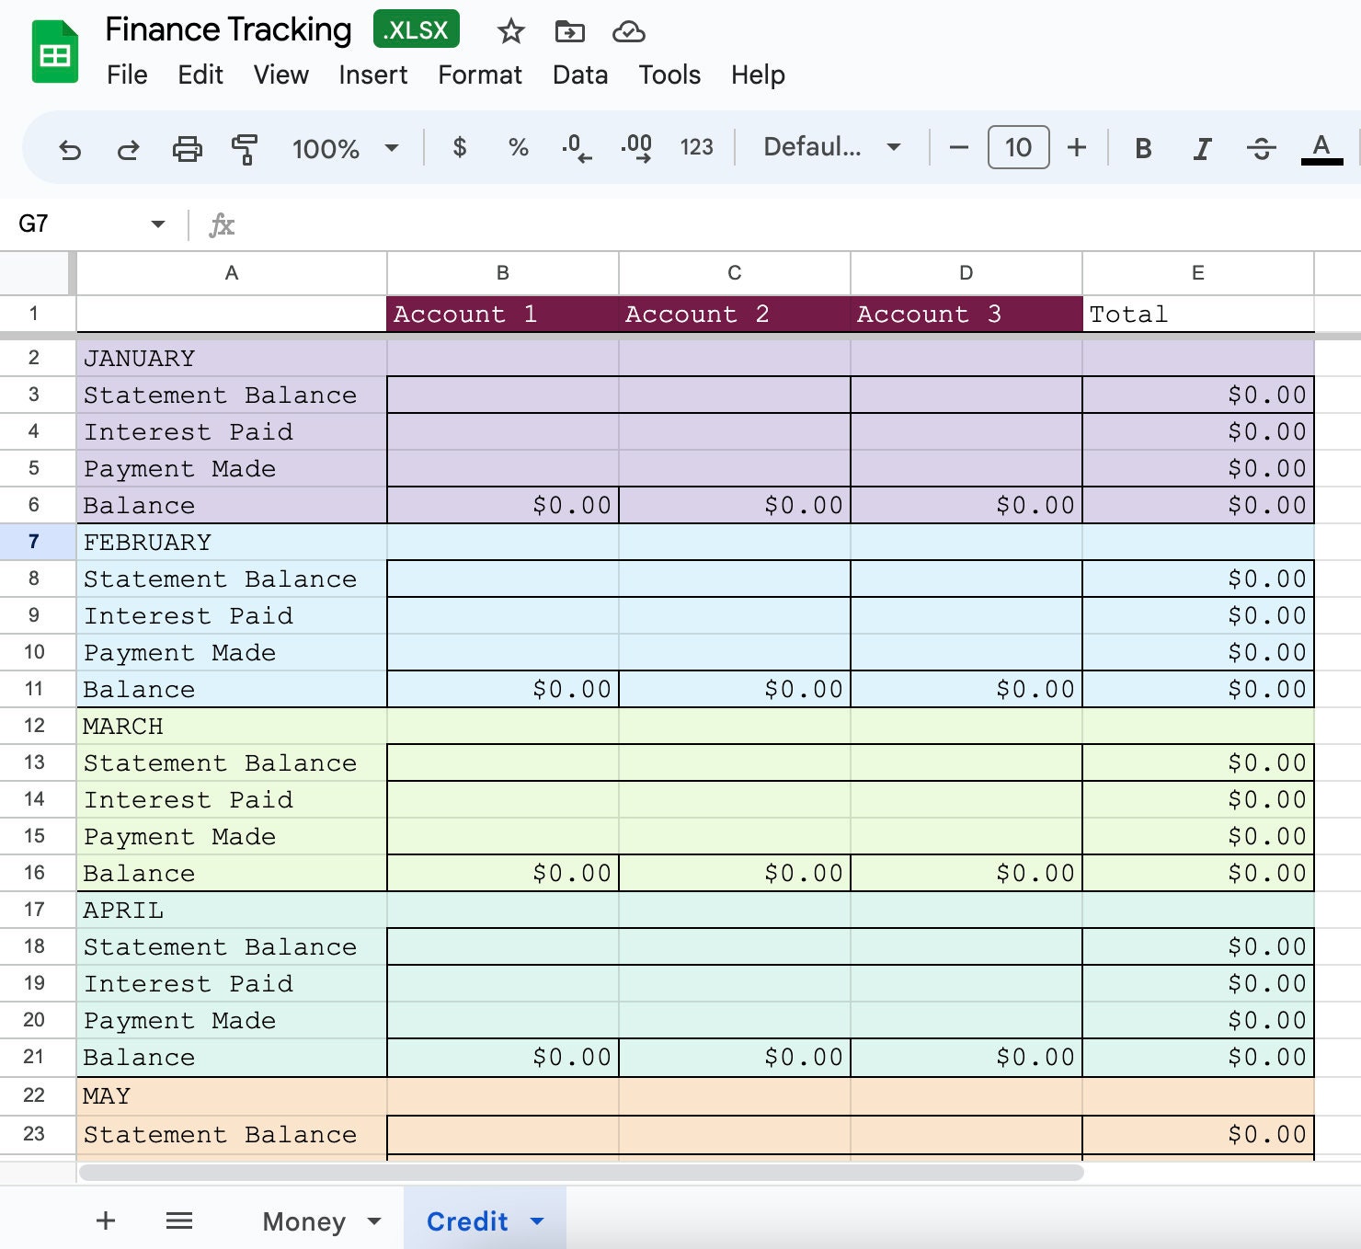Switch to the Money sheet tab

pos(304,1221)
